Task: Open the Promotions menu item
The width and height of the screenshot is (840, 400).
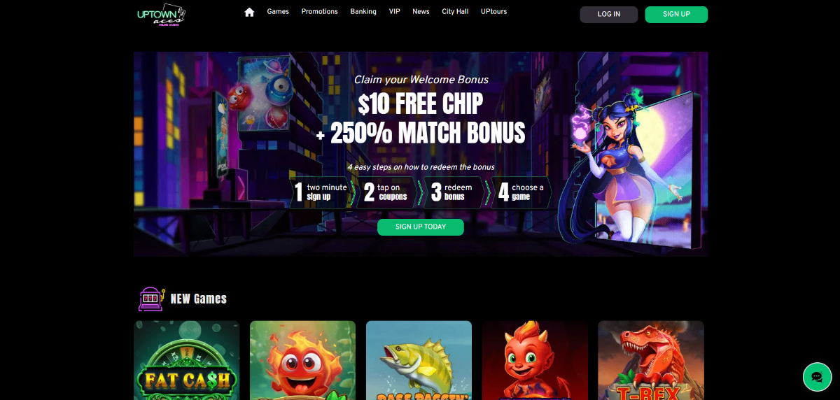Action: (x=319, y=12)
